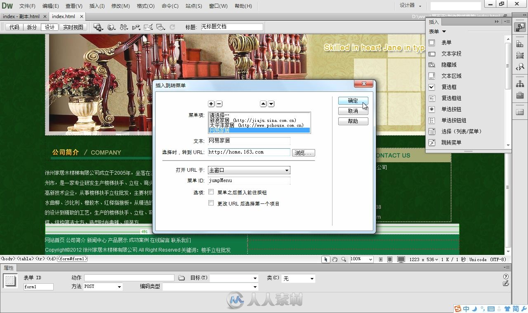The image size is (528, 313).
Task: Click the 文本 input field
Action: point(249,141)
